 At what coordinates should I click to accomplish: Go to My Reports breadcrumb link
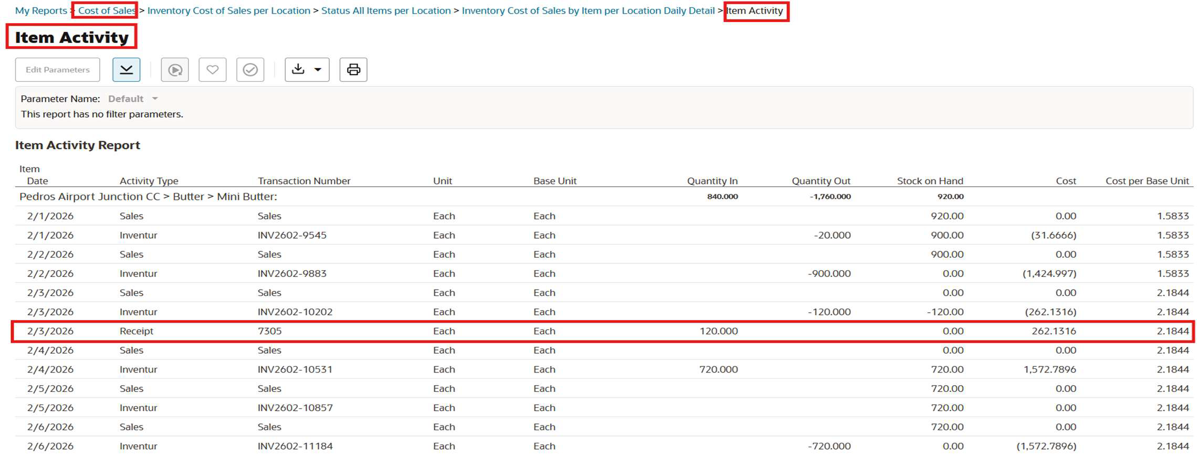tap(41, 10)
